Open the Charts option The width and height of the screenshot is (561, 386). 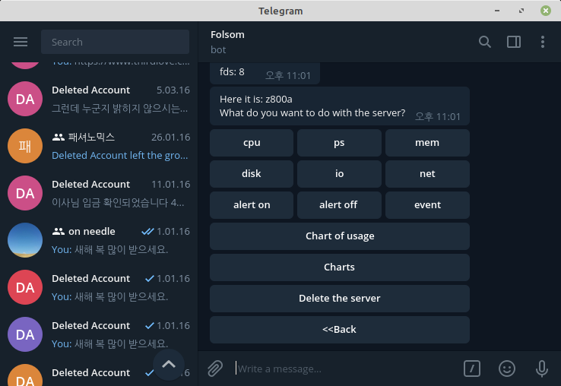click(x=340, y=267)
